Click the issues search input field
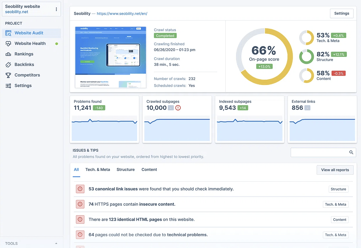361x248 pixels. tap(319, 152)
